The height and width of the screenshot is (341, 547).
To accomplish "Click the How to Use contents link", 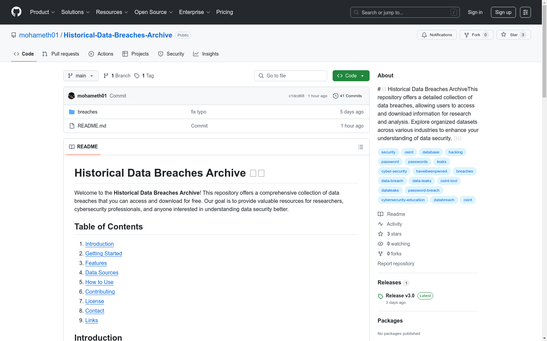I will 99,282.
